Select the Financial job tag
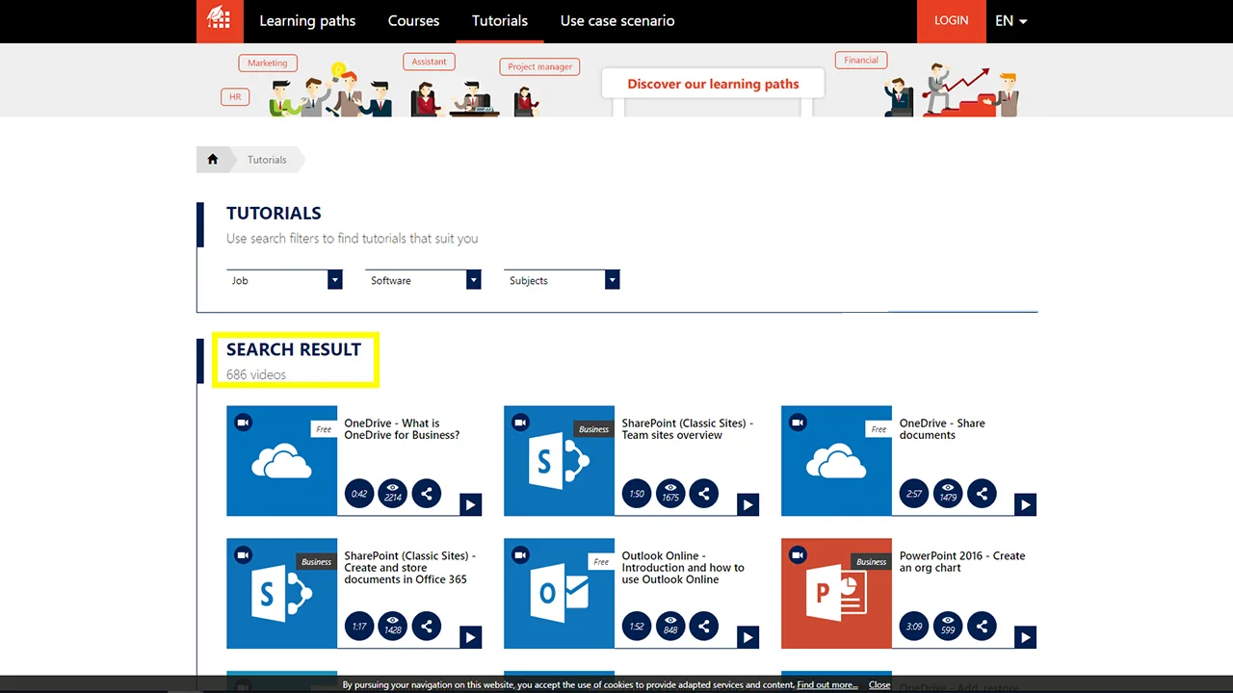This screenshot has width=1233, height=693. pos(861,60)
